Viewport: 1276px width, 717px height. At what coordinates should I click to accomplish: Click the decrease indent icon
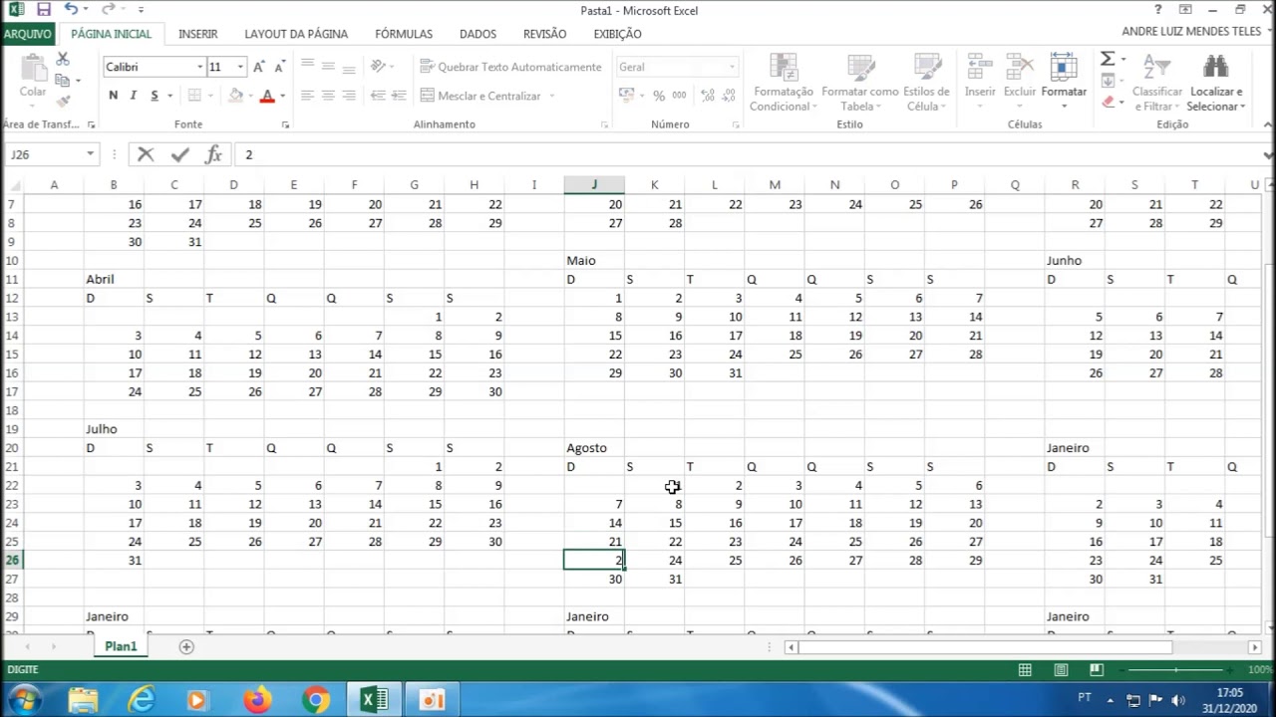point(378,96)
